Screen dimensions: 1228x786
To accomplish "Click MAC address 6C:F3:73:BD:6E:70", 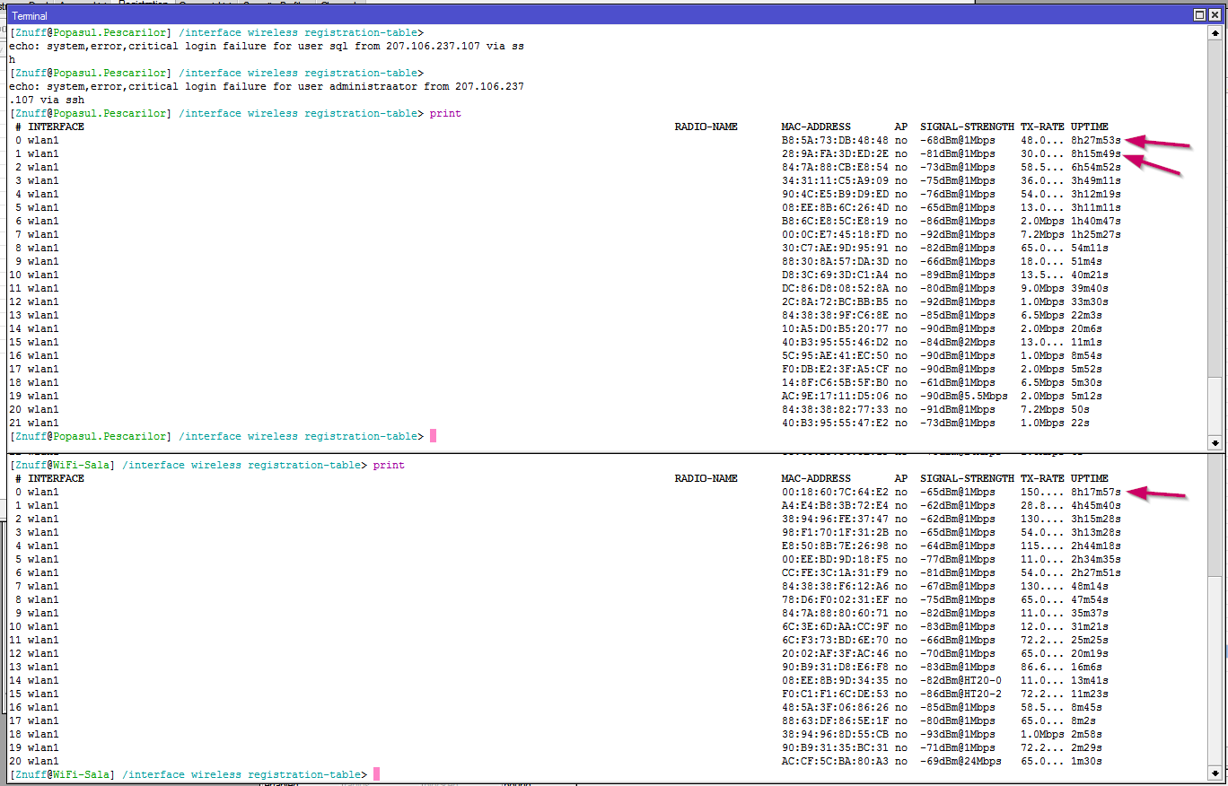I will coord(835,640).
